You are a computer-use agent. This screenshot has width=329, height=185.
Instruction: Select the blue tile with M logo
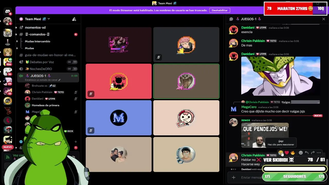[118, 118]
